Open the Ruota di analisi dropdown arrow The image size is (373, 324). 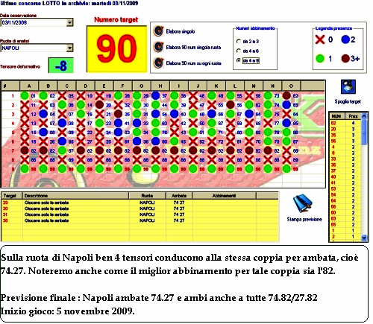[69, 48]
